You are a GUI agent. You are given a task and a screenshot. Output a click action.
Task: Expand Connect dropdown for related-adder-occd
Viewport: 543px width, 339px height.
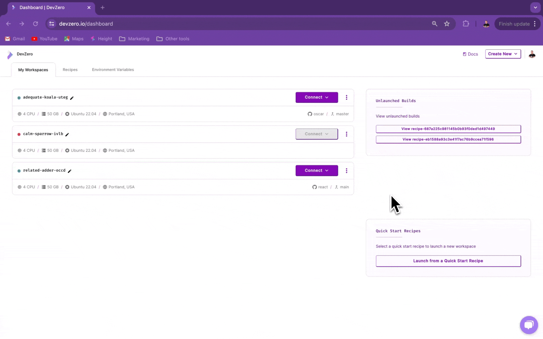pyautogui.click(x=316, y=170)
